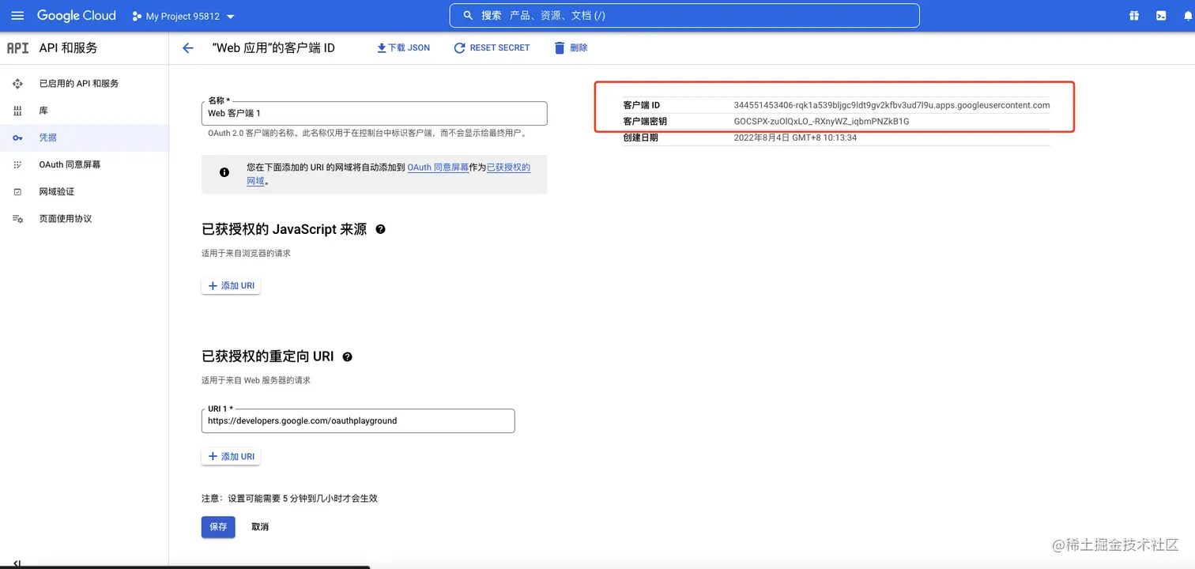Activate Cloud Shell terminal icon

tap(1161, 16)
